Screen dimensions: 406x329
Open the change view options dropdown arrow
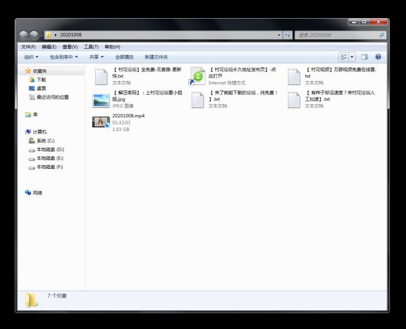(x=352, y=57)
